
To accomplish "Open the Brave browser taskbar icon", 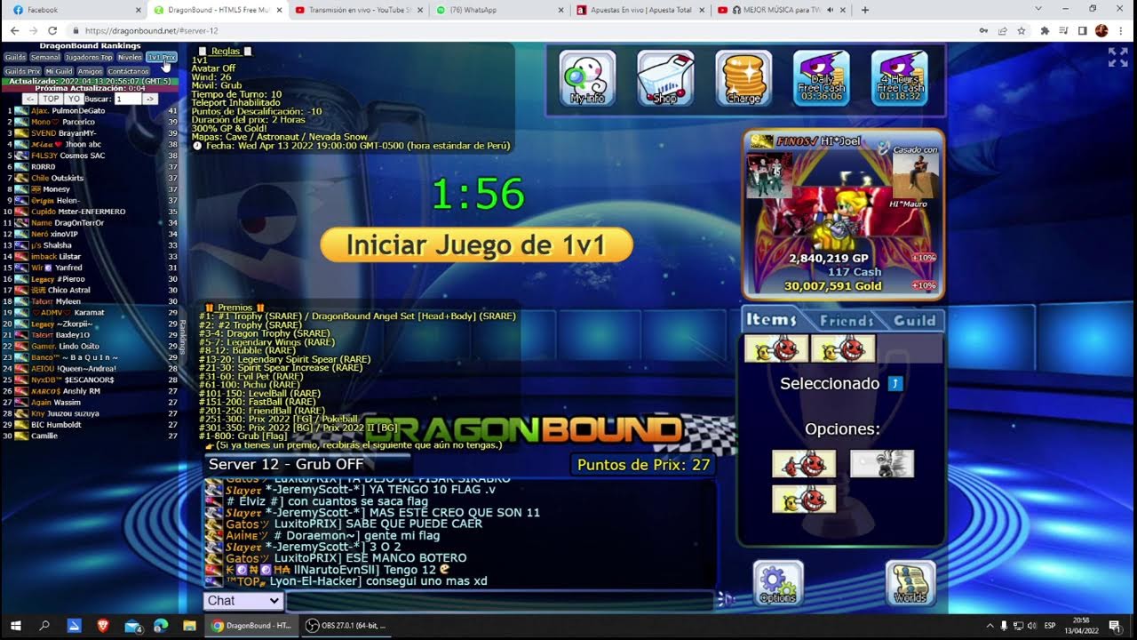I will pyautogui.click(x=103, y=626).
